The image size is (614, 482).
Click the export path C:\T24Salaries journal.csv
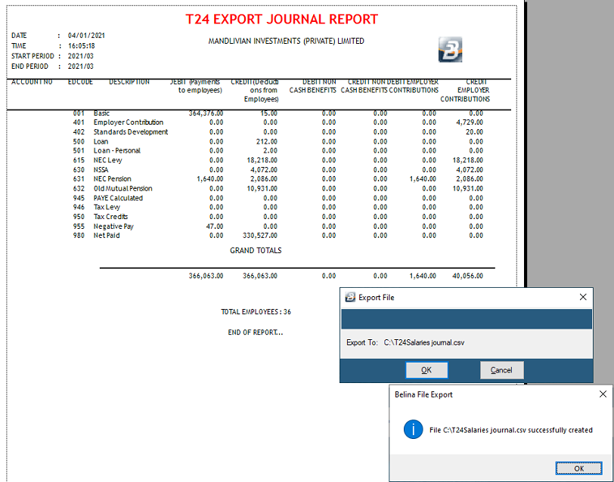(x=424, y=343)
